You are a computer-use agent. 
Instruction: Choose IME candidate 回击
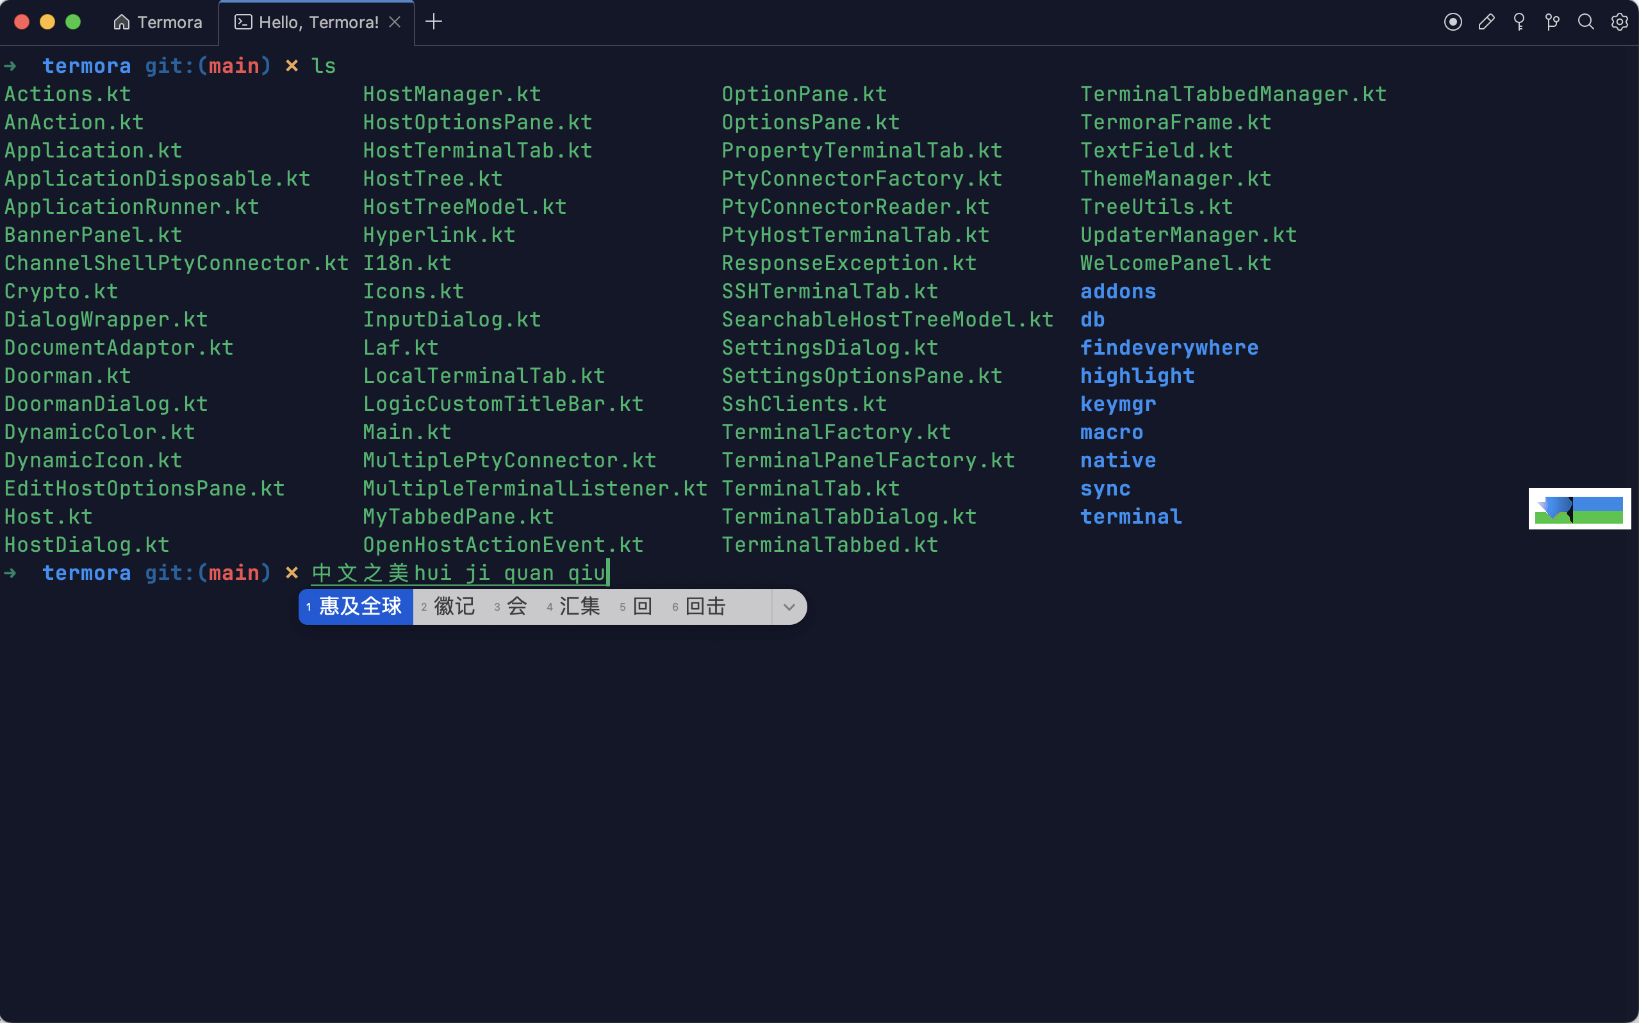click(x=699, y=607)
